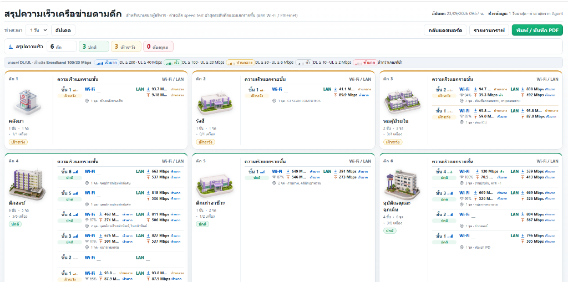This screenshot has width=568, height=282.
Task: Click the location pin beside ห้องยา IPD
Action: point(461,247)
